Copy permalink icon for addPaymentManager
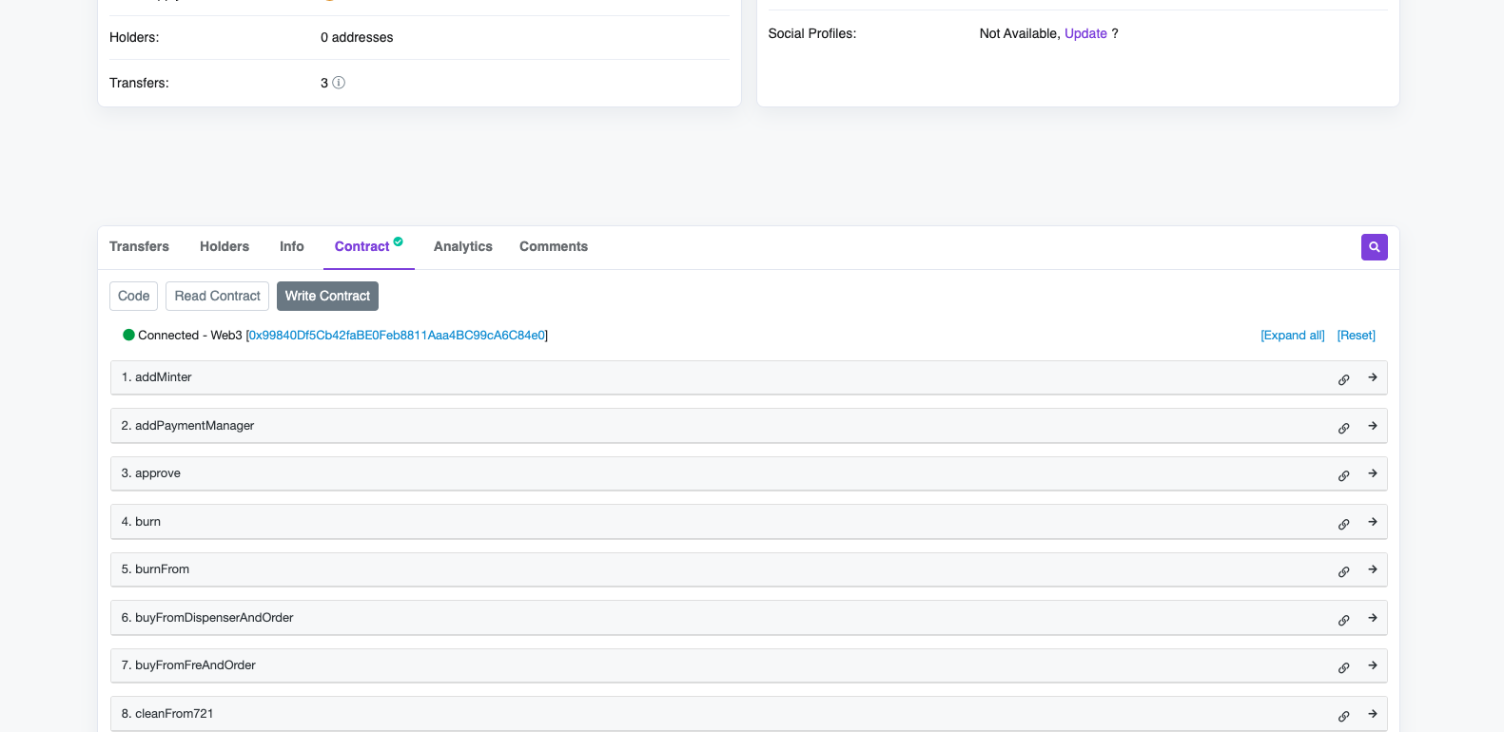Viewport: 1504px width, 732px height. (x=1344, y=428)
